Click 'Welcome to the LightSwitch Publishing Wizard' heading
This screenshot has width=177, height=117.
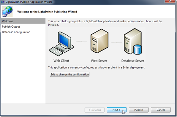pyautogui.click(x=47, y=12)
